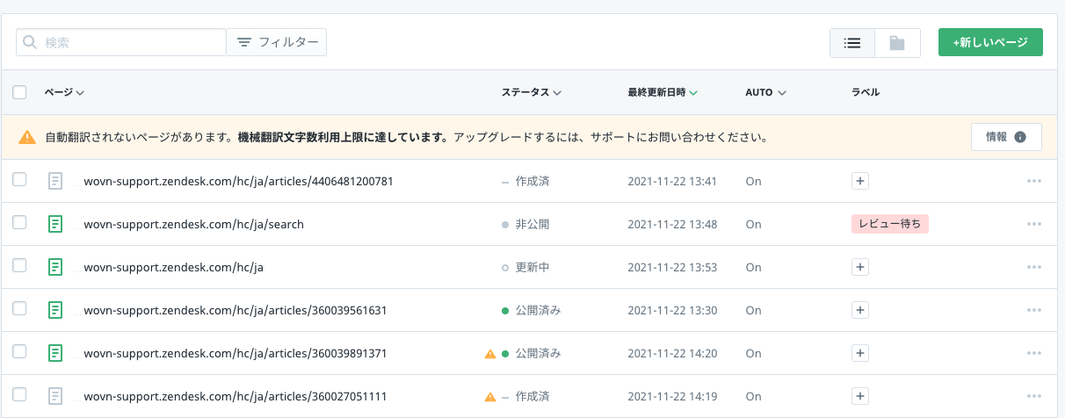This screenshot has height=418, width=1065.
Task: Add label to articles/360039891371 row
Action: pos(860,353)
